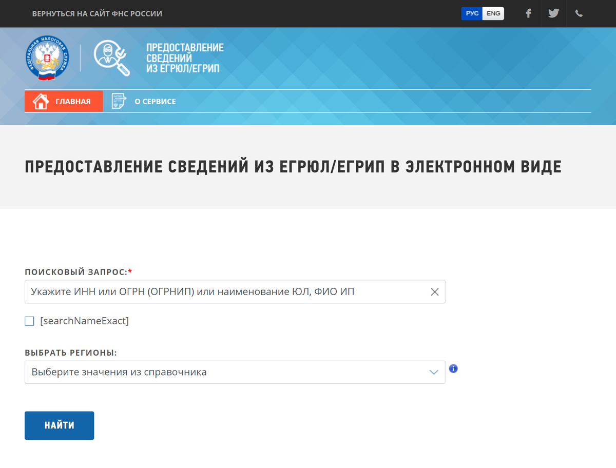Click the house icon on Главная tab
The height and width of the screenshot is (468, 616).
tap(41, 101)
